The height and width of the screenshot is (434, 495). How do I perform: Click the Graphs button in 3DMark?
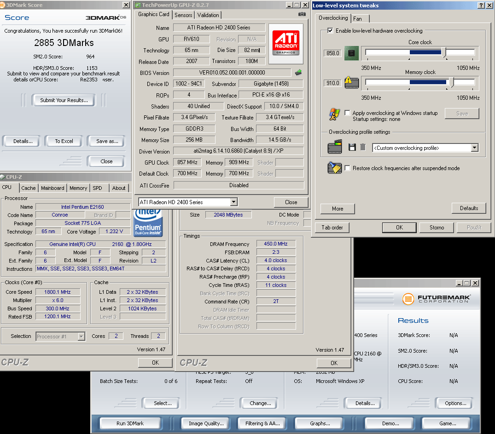click(320, 423)
